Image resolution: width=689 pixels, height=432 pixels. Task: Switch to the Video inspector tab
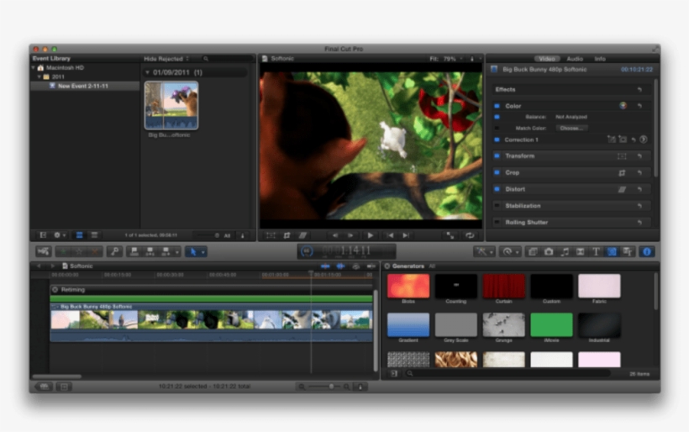(547, 59)
